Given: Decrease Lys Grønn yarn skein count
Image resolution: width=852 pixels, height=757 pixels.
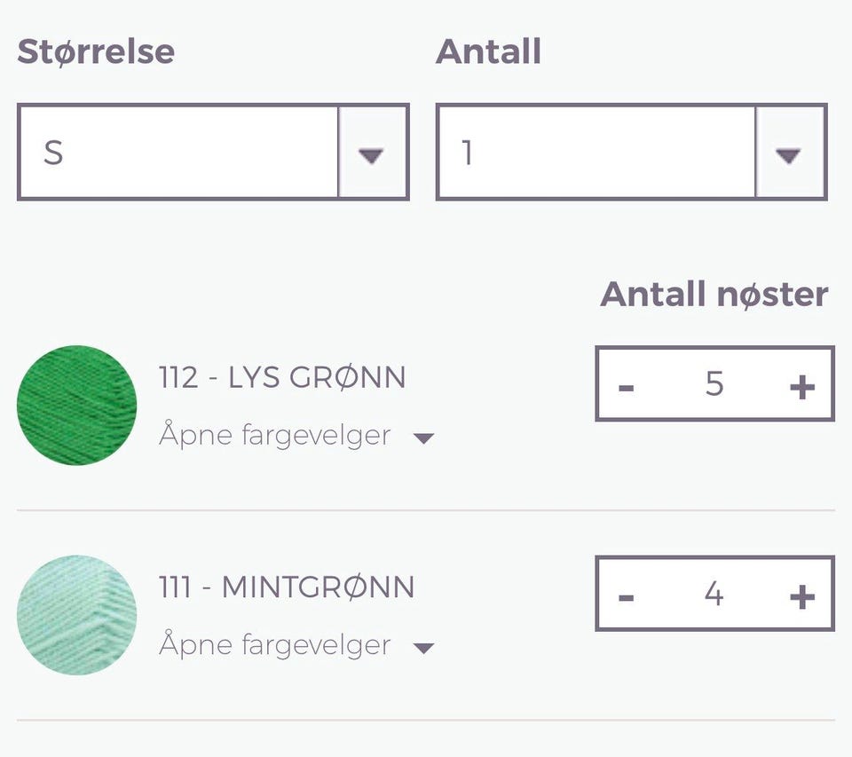Looking at the screenshot, I should click(627, 385).
